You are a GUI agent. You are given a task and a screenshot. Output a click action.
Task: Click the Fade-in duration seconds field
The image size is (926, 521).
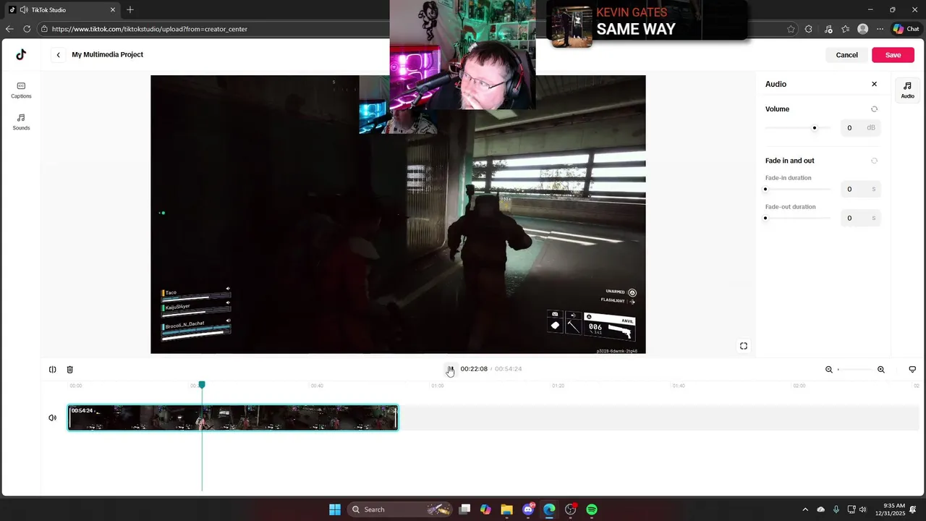pos(859,190)
